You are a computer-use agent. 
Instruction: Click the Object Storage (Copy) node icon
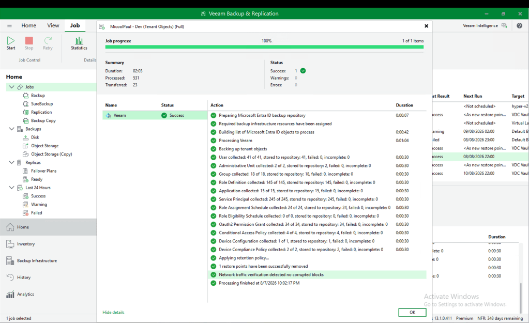point(26,154)
